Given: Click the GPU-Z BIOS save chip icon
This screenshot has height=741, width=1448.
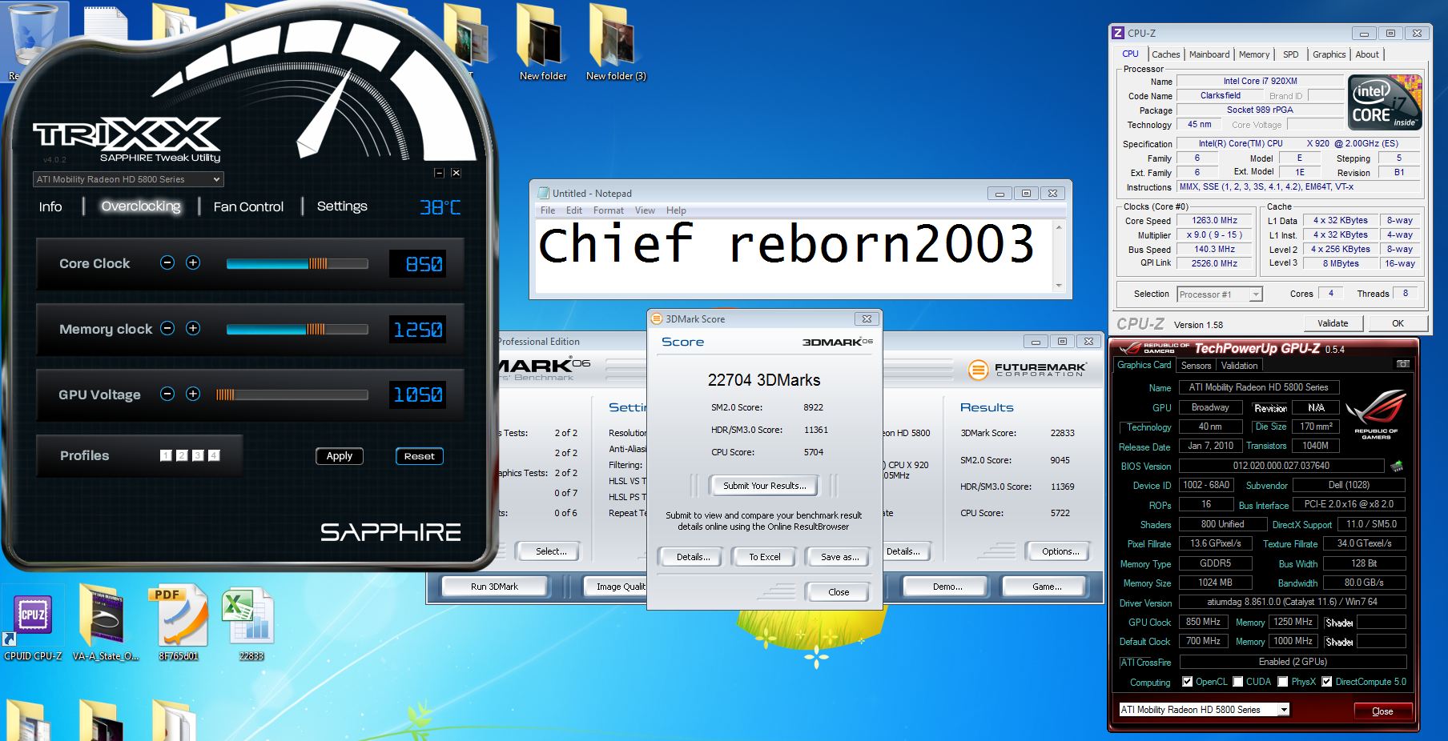Looking at the screenshot, I should (1397, 466).
